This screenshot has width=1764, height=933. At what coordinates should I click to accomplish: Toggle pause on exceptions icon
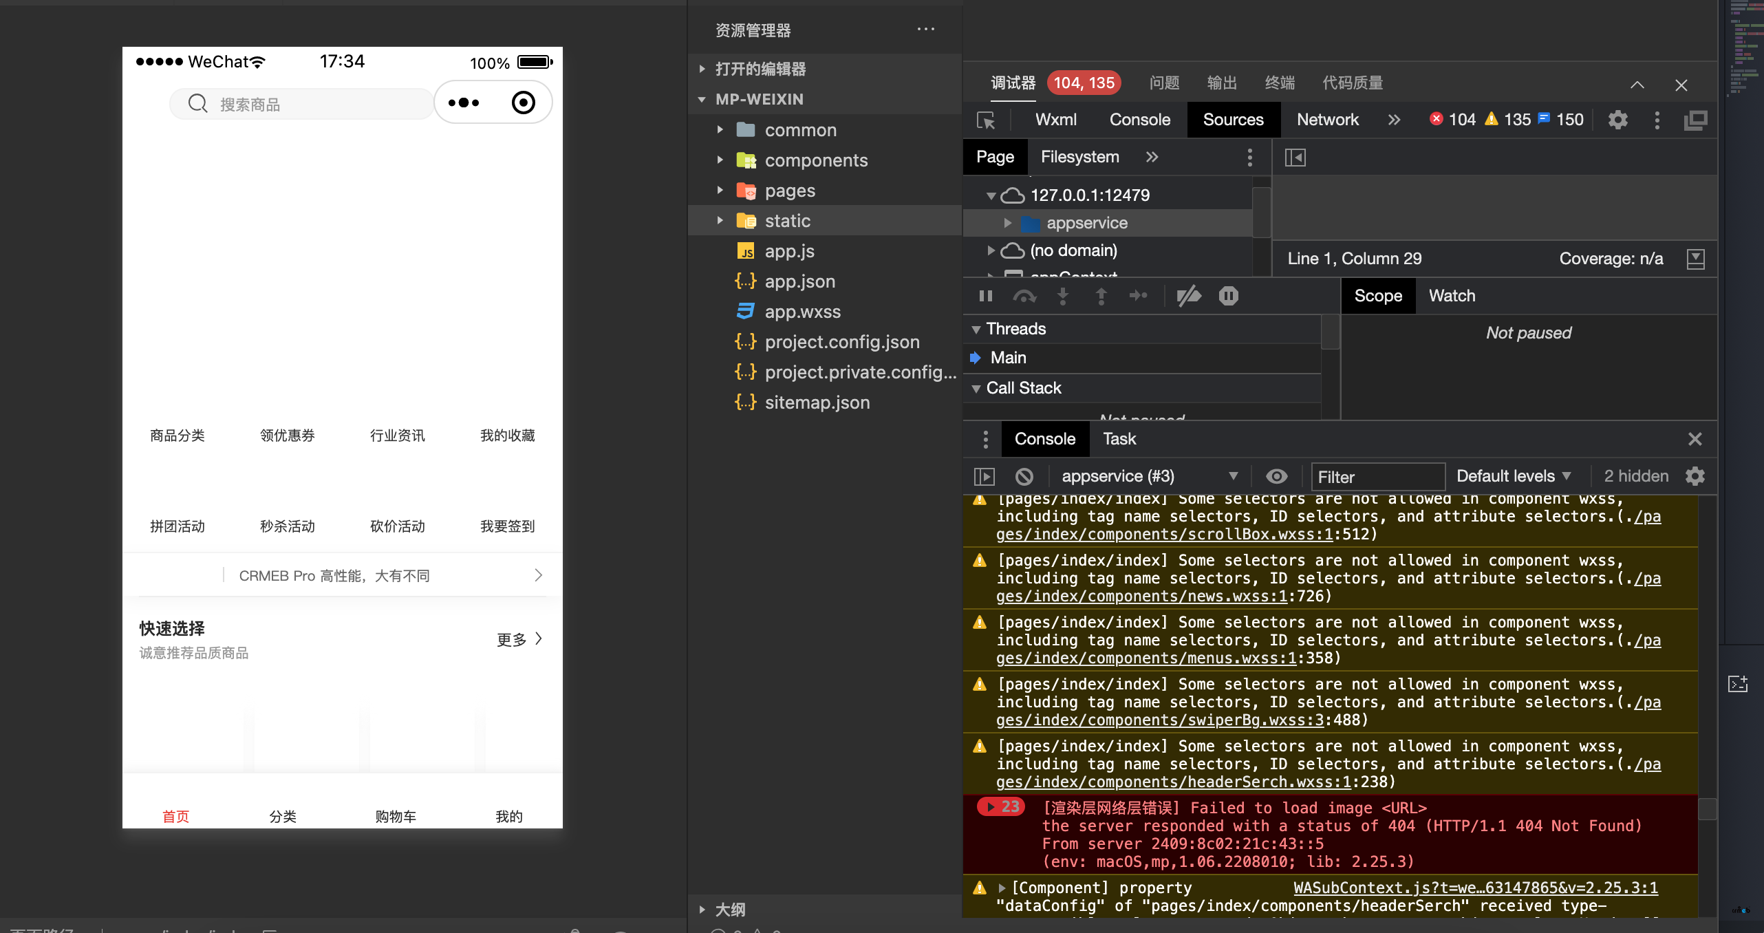(1228, 296)
